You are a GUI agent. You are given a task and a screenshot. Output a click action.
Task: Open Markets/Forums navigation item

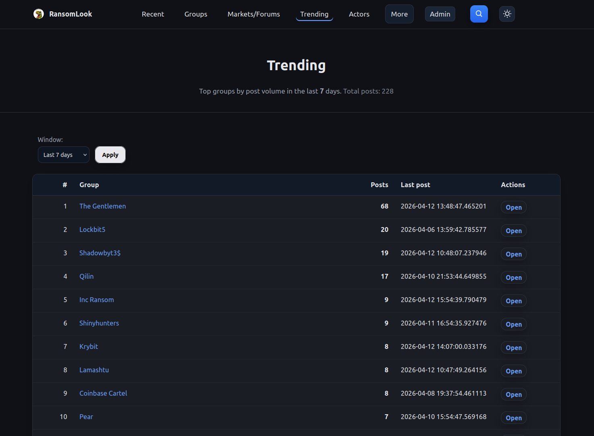click(254, 14)
